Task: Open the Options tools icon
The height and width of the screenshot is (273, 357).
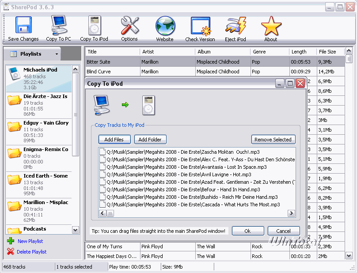Action: point(129,26)
